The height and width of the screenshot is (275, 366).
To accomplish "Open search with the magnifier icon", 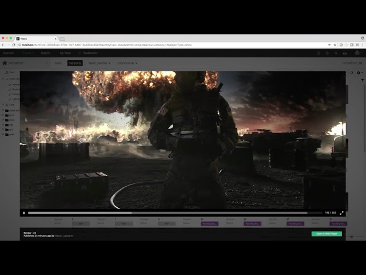I will [x=336, y=53].
